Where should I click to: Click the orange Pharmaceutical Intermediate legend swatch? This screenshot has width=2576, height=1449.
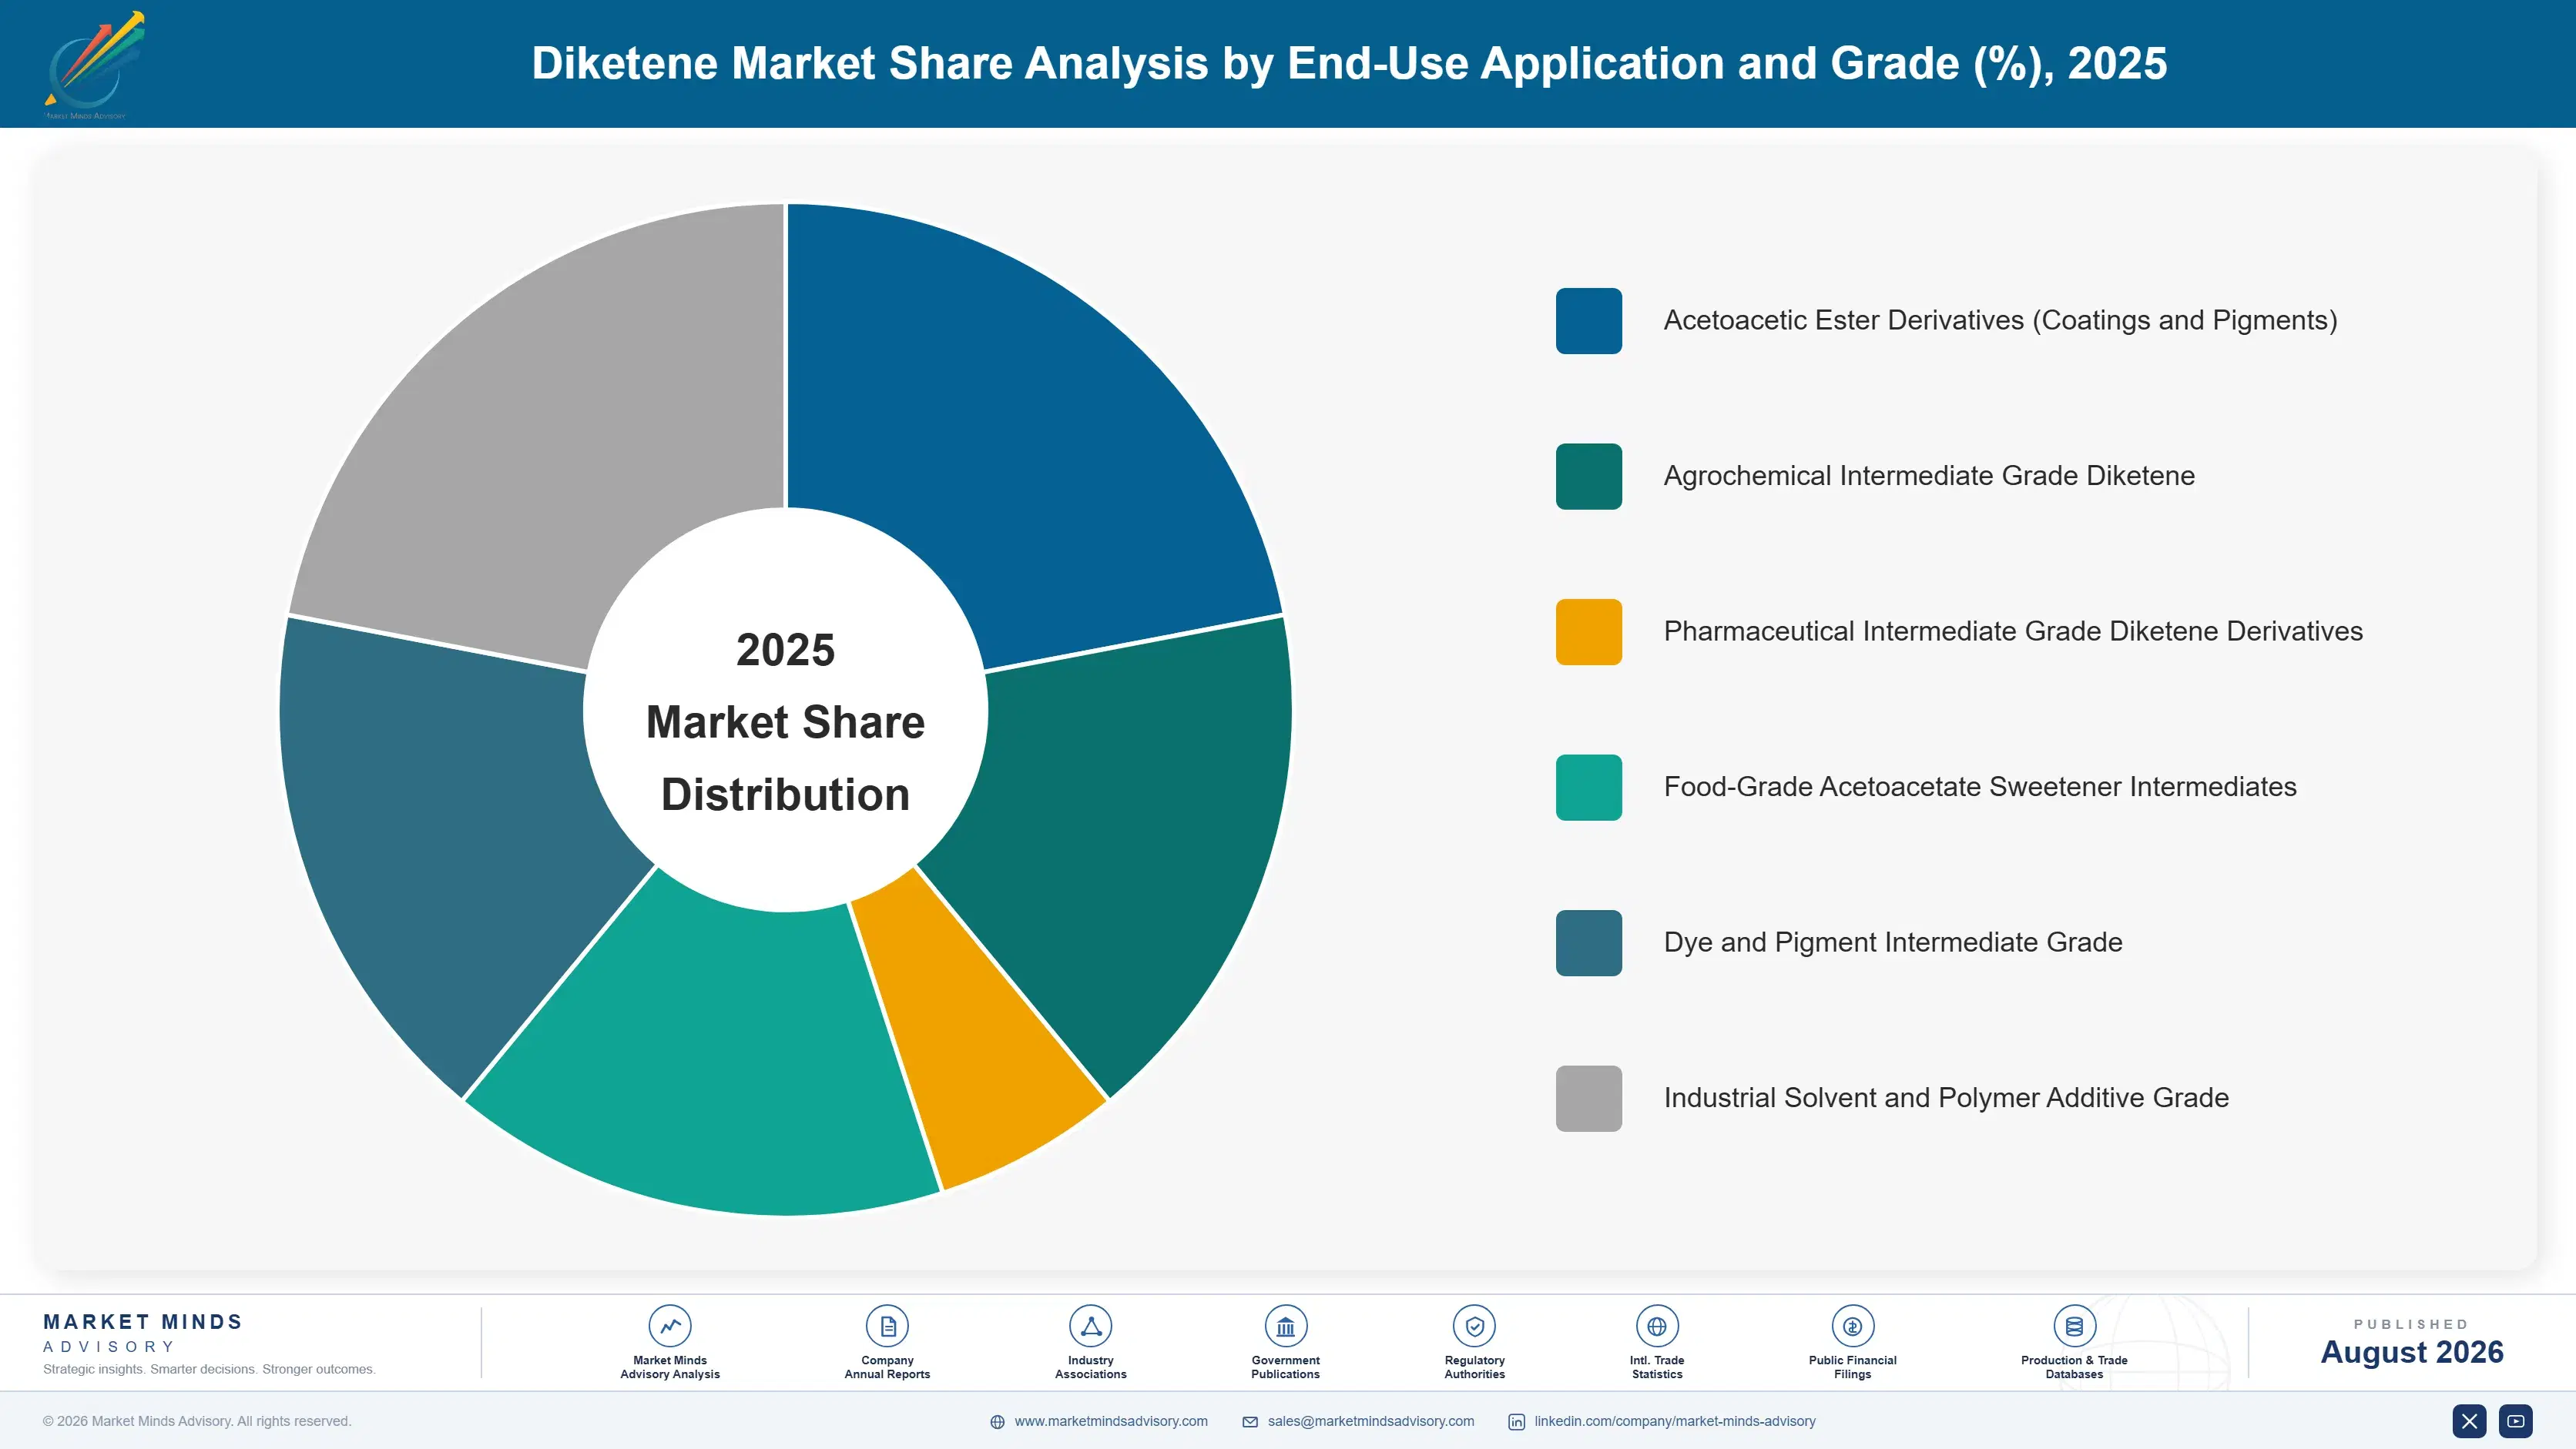(x=1588, y=631)
